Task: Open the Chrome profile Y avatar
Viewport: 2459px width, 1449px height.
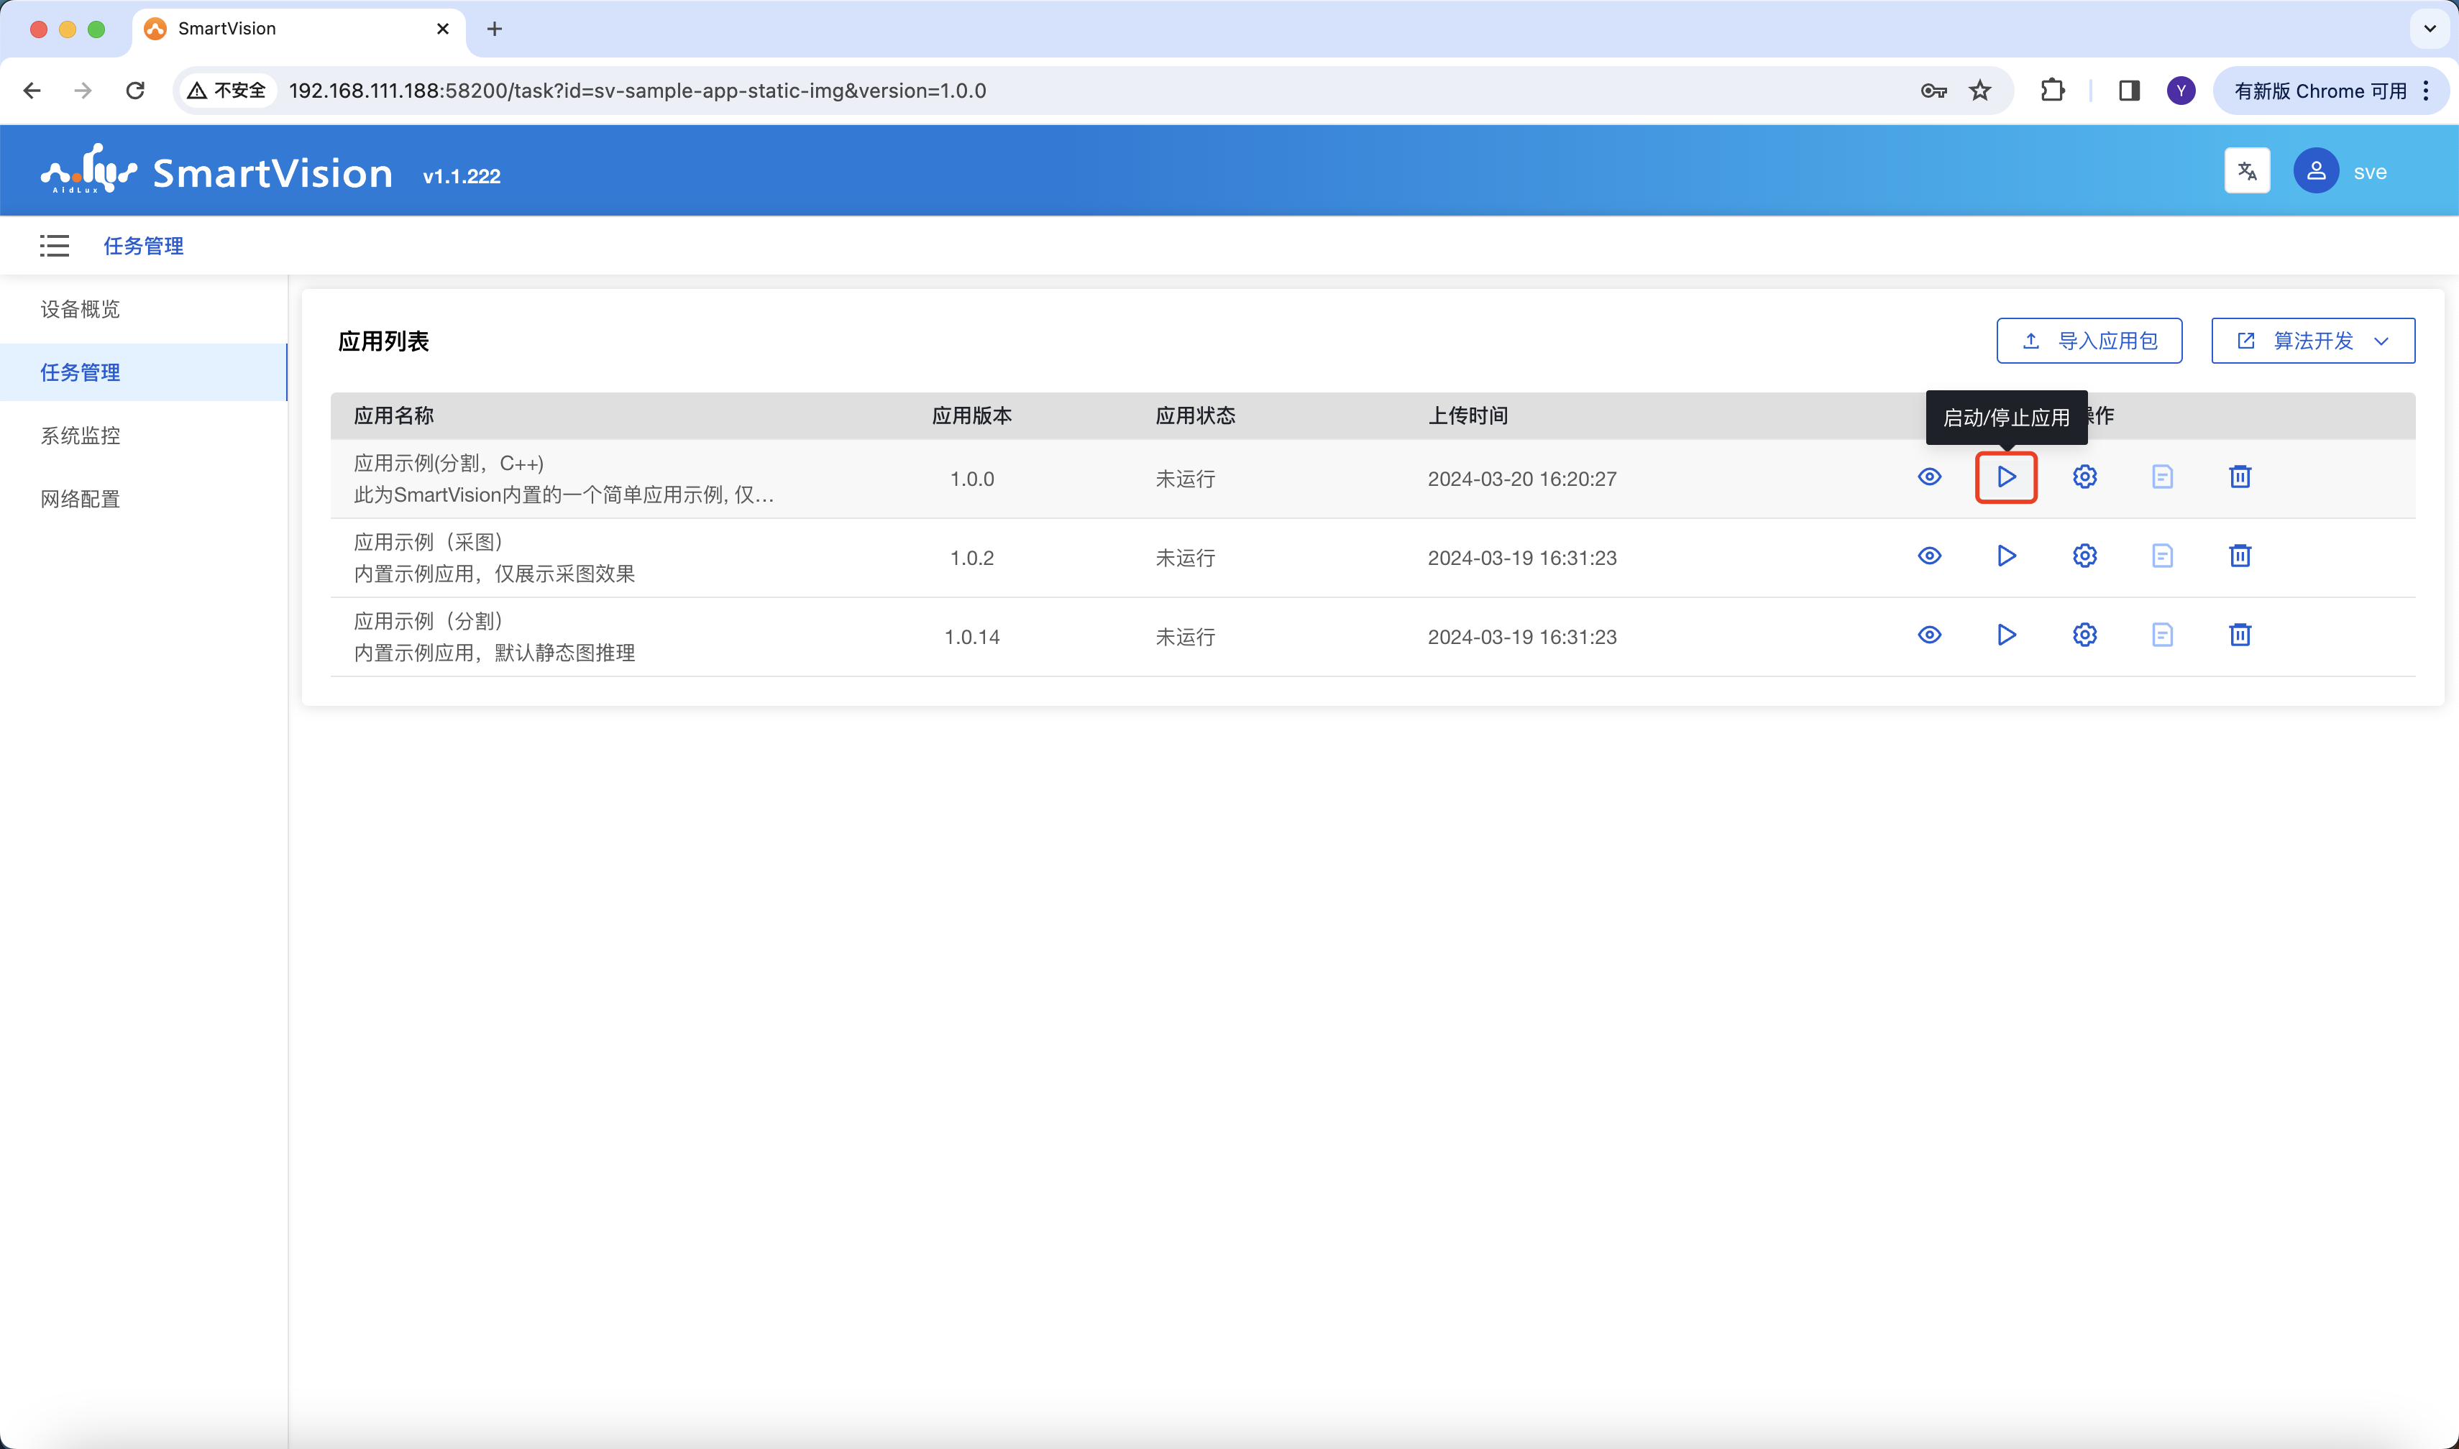Action: click(2181, 91)
